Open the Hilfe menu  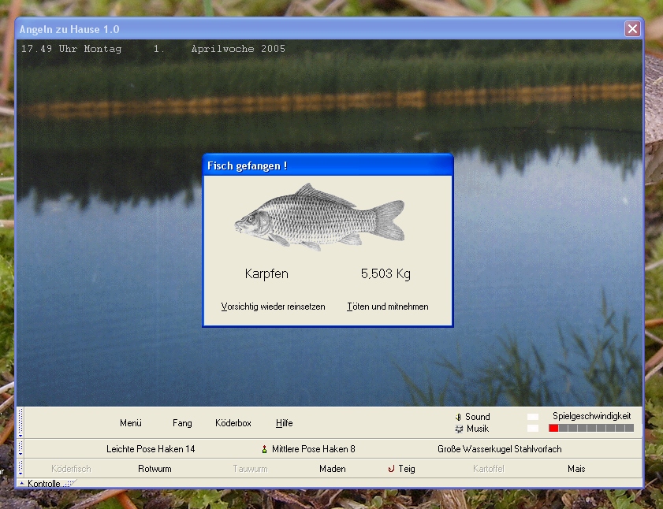[284, 423]
